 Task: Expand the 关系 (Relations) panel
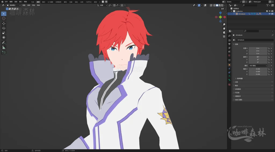pos(252,82)
